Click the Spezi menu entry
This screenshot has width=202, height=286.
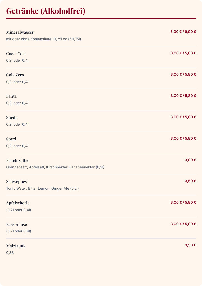[101, 142]
